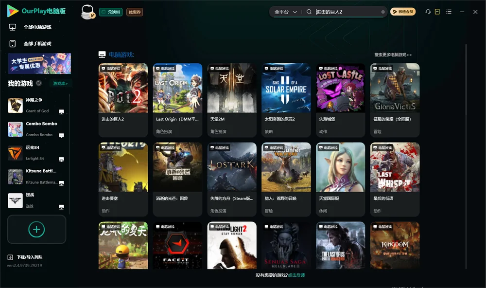The width and height of the screenshot is (486, 288).
Task: Focus the search field containing 进击的巨人2
Action: (x=347, y=12)
